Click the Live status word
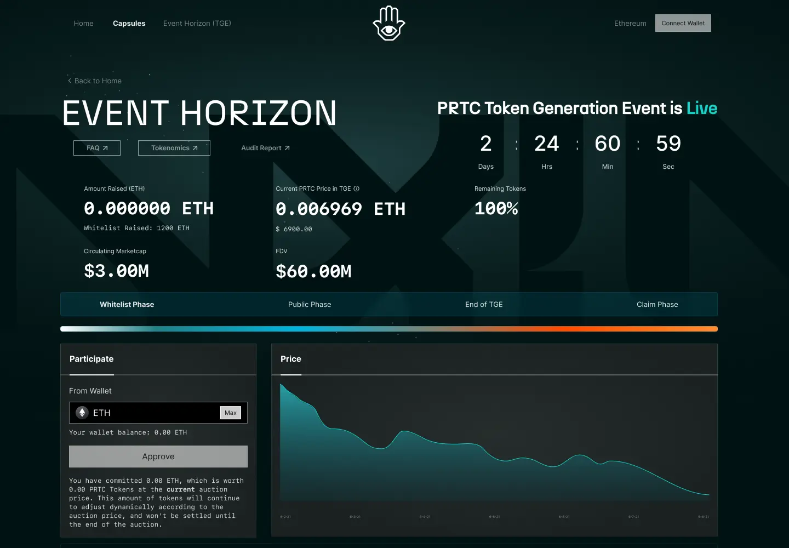 [702, 108]
